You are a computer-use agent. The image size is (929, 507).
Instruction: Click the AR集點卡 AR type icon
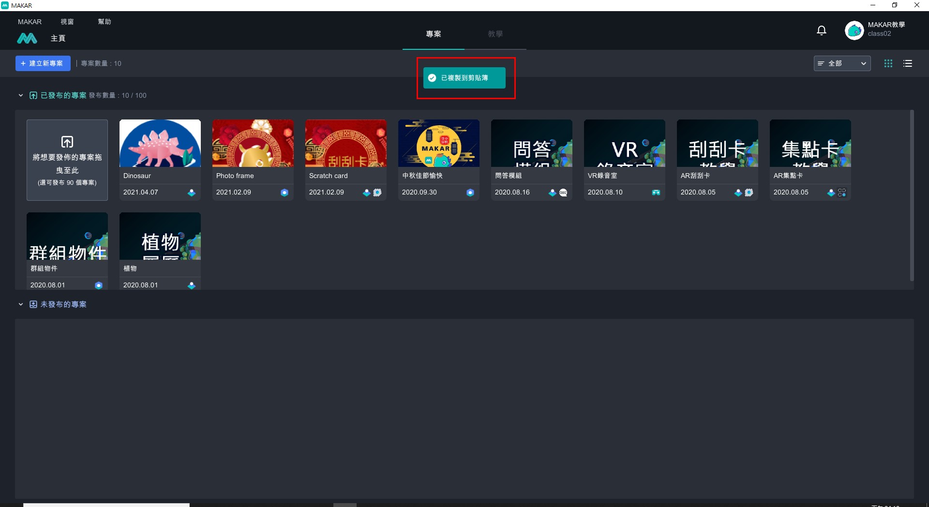[x=831, y=193]
